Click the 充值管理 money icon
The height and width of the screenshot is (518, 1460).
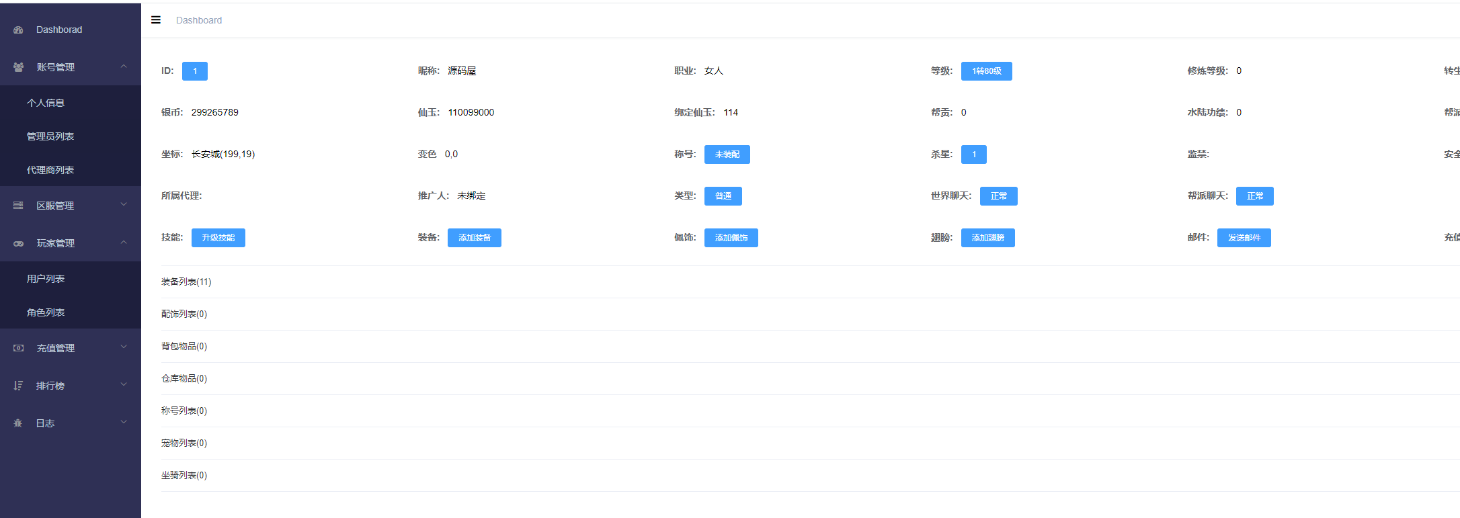pyautogui.click(x=18, y=348)
